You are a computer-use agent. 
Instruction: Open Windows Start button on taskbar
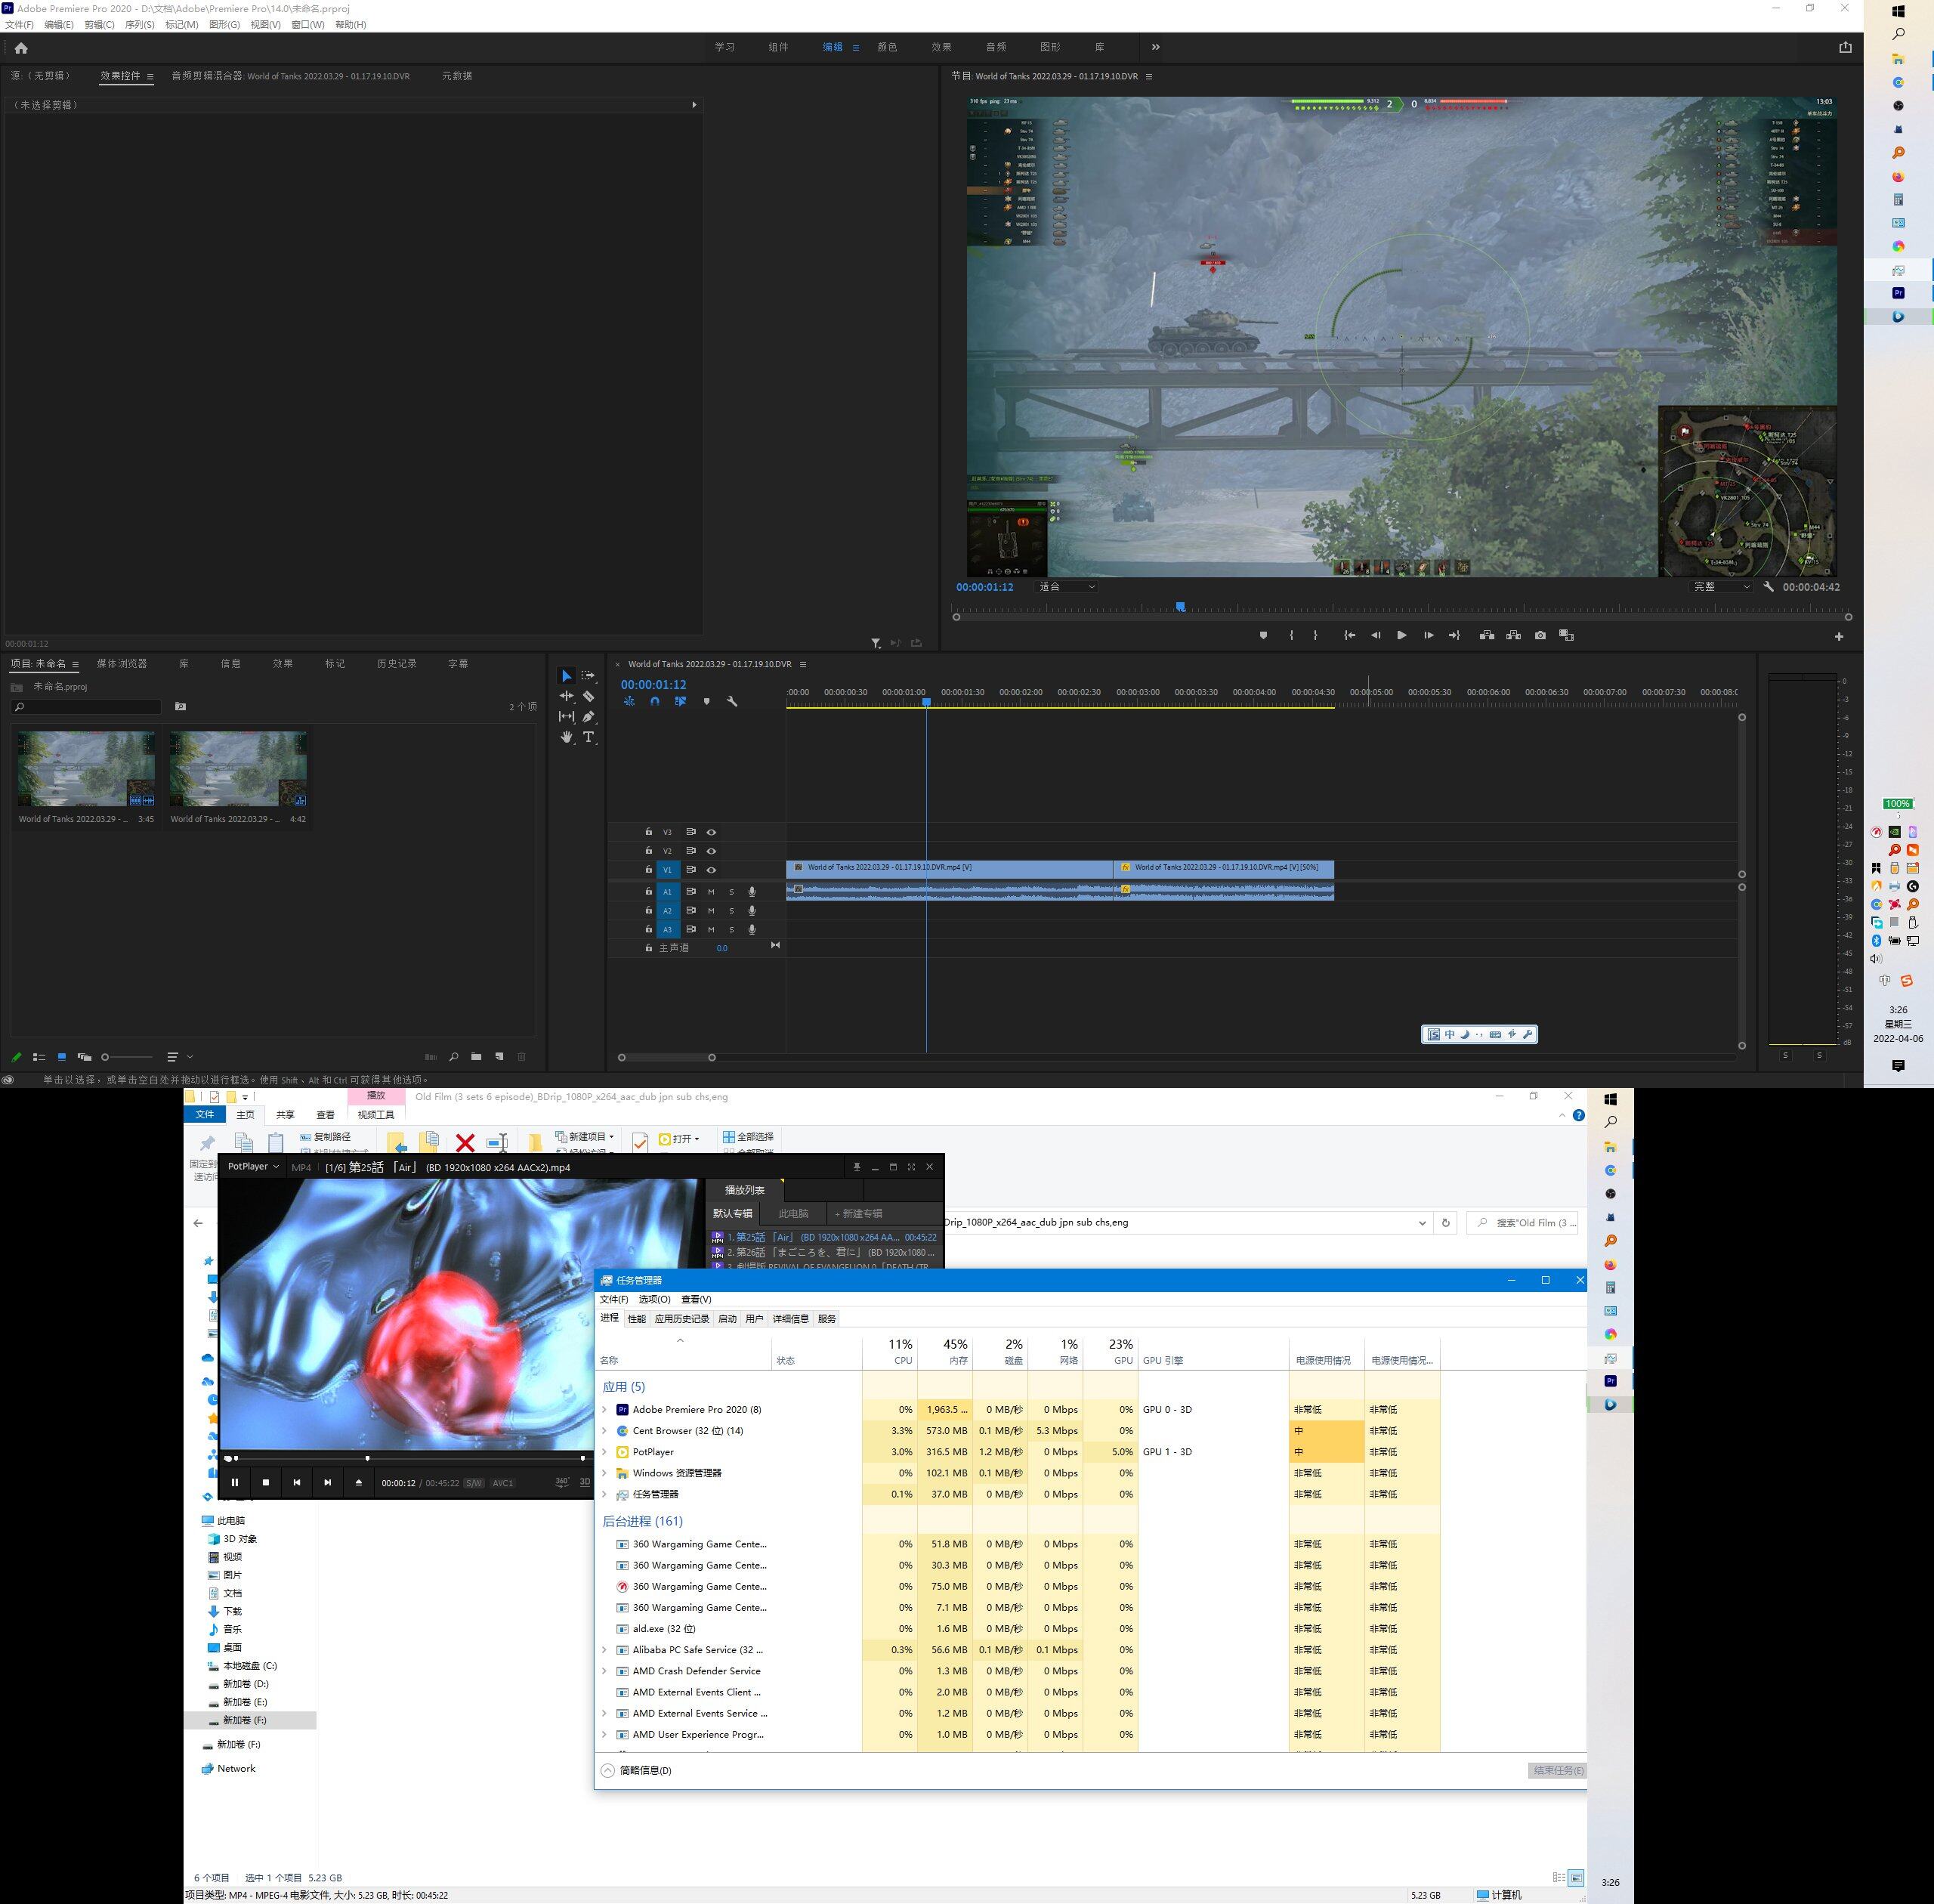click(x=1898, y=11)
